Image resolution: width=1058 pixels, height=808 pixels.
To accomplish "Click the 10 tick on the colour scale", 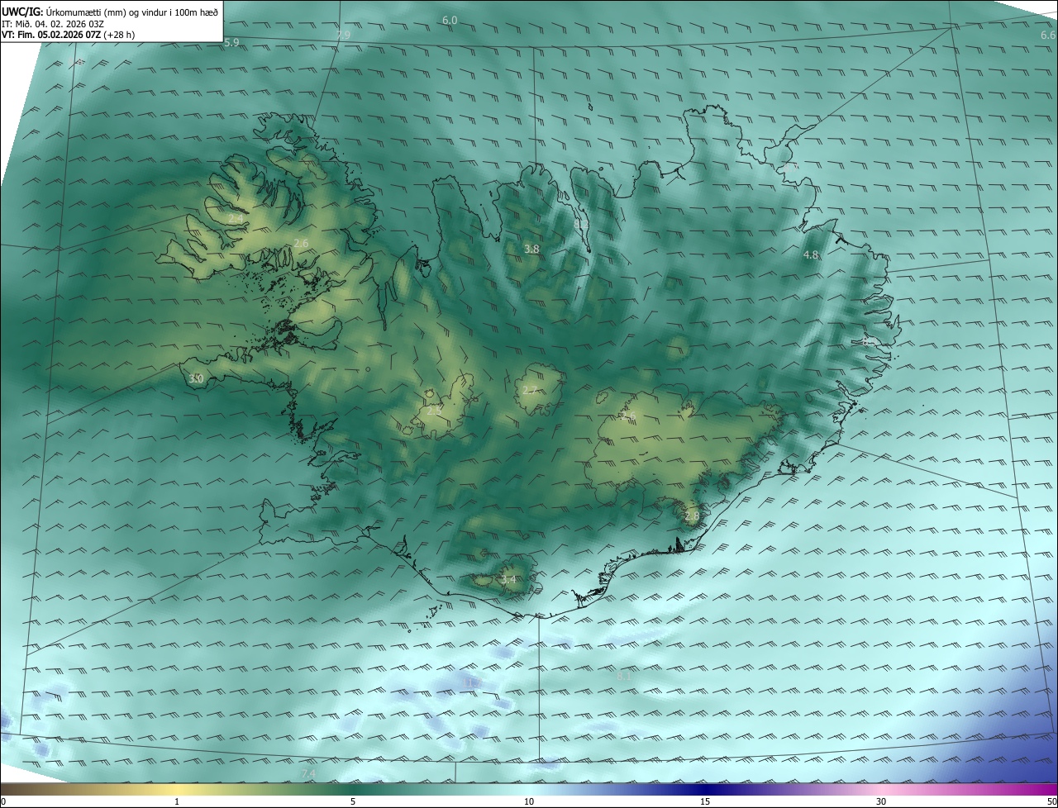I will point(529,801).
